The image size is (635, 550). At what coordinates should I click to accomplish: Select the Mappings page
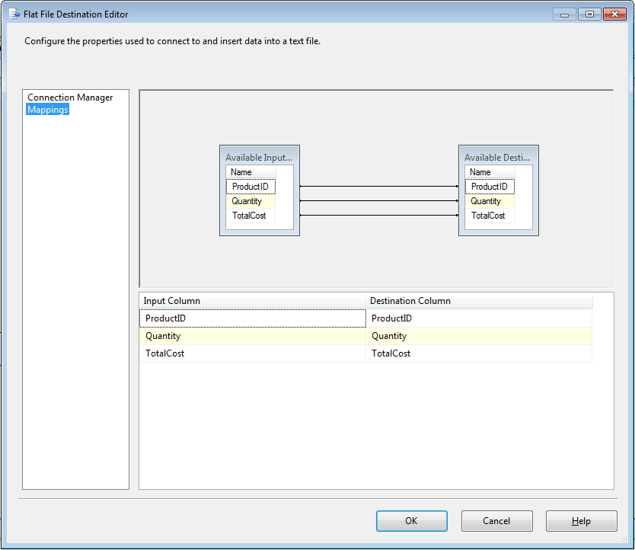point(48,110)
